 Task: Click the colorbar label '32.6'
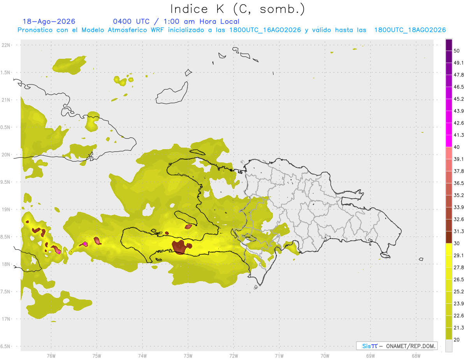point(459,219)
